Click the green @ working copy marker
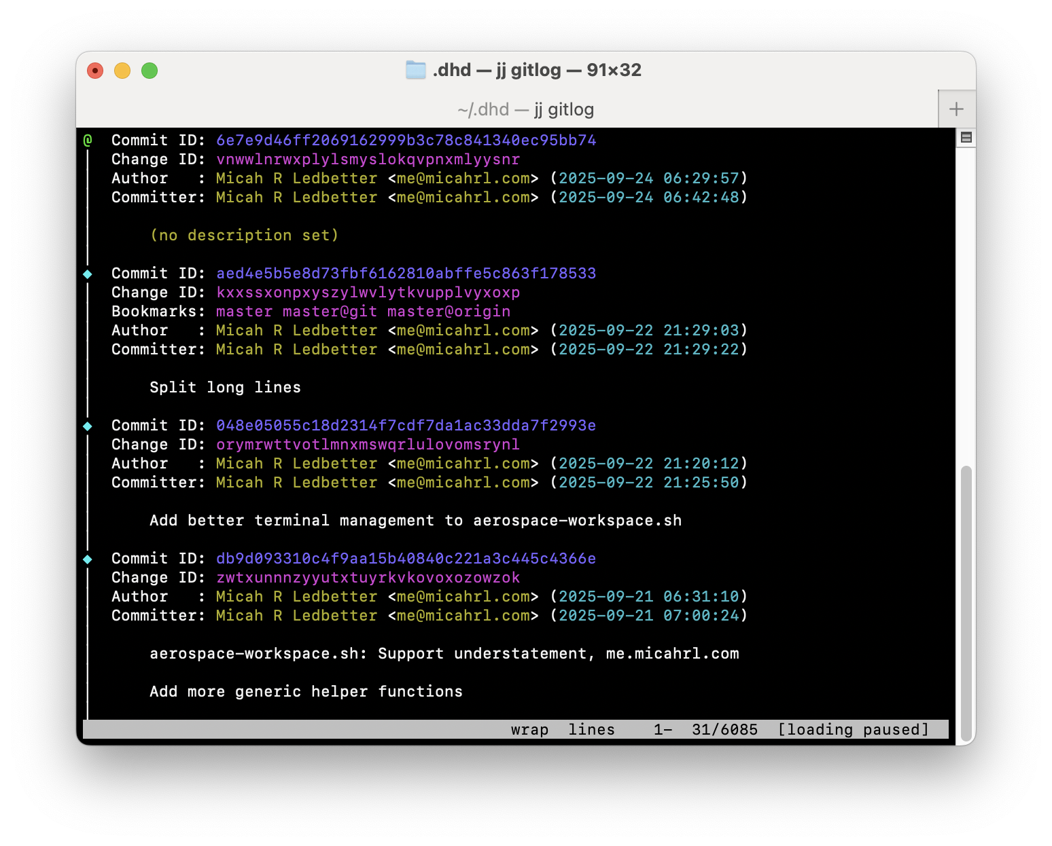Screen dimensions: 1052x846 pos(88,141)
